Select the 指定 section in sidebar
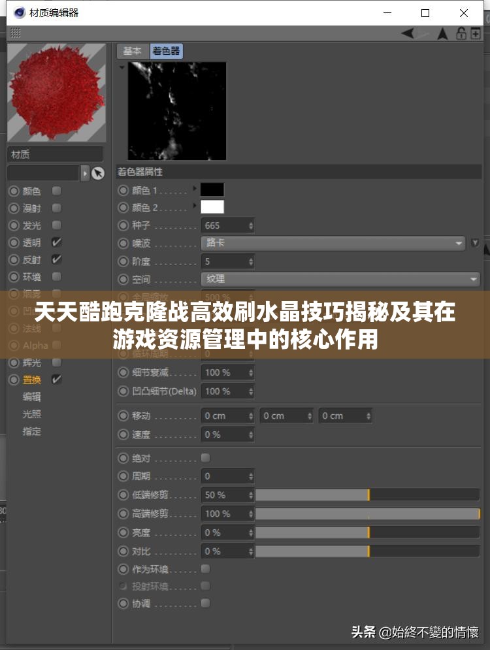This screenshot has height=650, width=490. 31,431
